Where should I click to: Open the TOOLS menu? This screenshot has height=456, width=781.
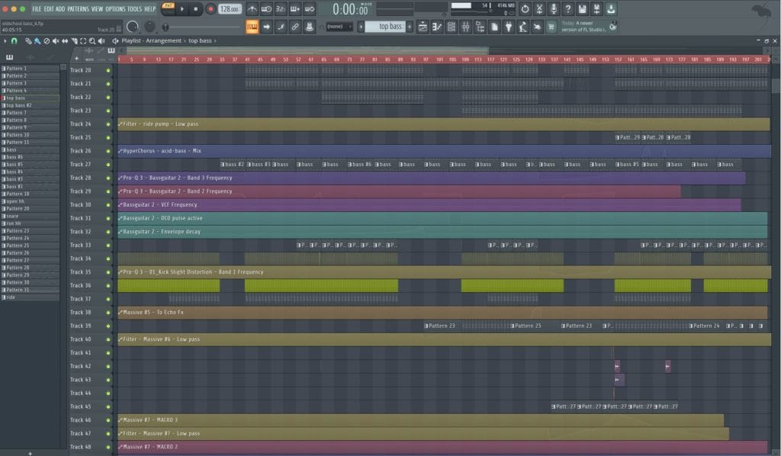(134, 9)
